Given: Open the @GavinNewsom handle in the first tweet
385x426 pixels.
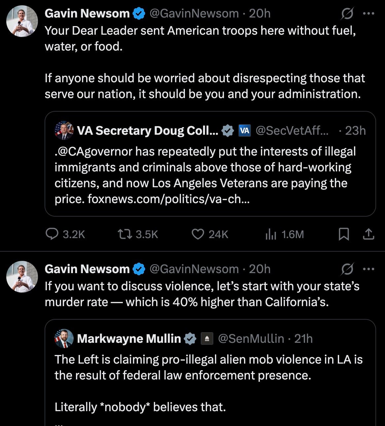Looking at the screenshot, I should 194,14.
